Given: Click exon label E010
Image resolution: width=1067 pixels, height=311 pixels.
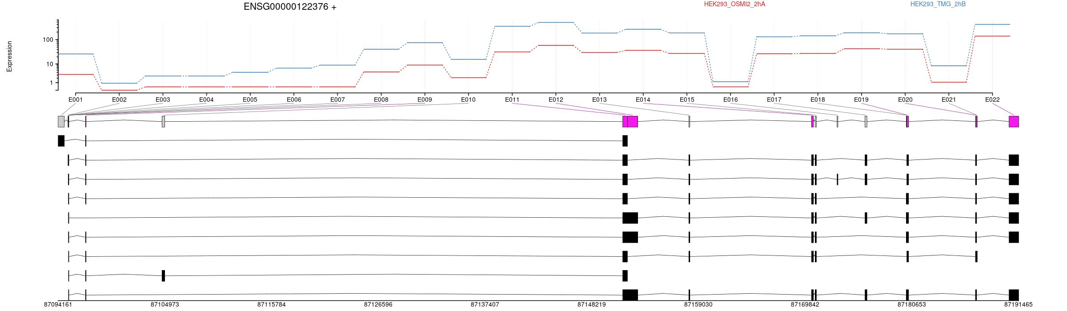Looking at the screenshot, I should 468,100.
